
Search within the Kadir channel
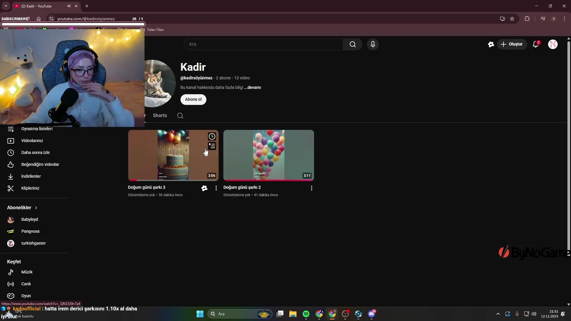(180, 115)
